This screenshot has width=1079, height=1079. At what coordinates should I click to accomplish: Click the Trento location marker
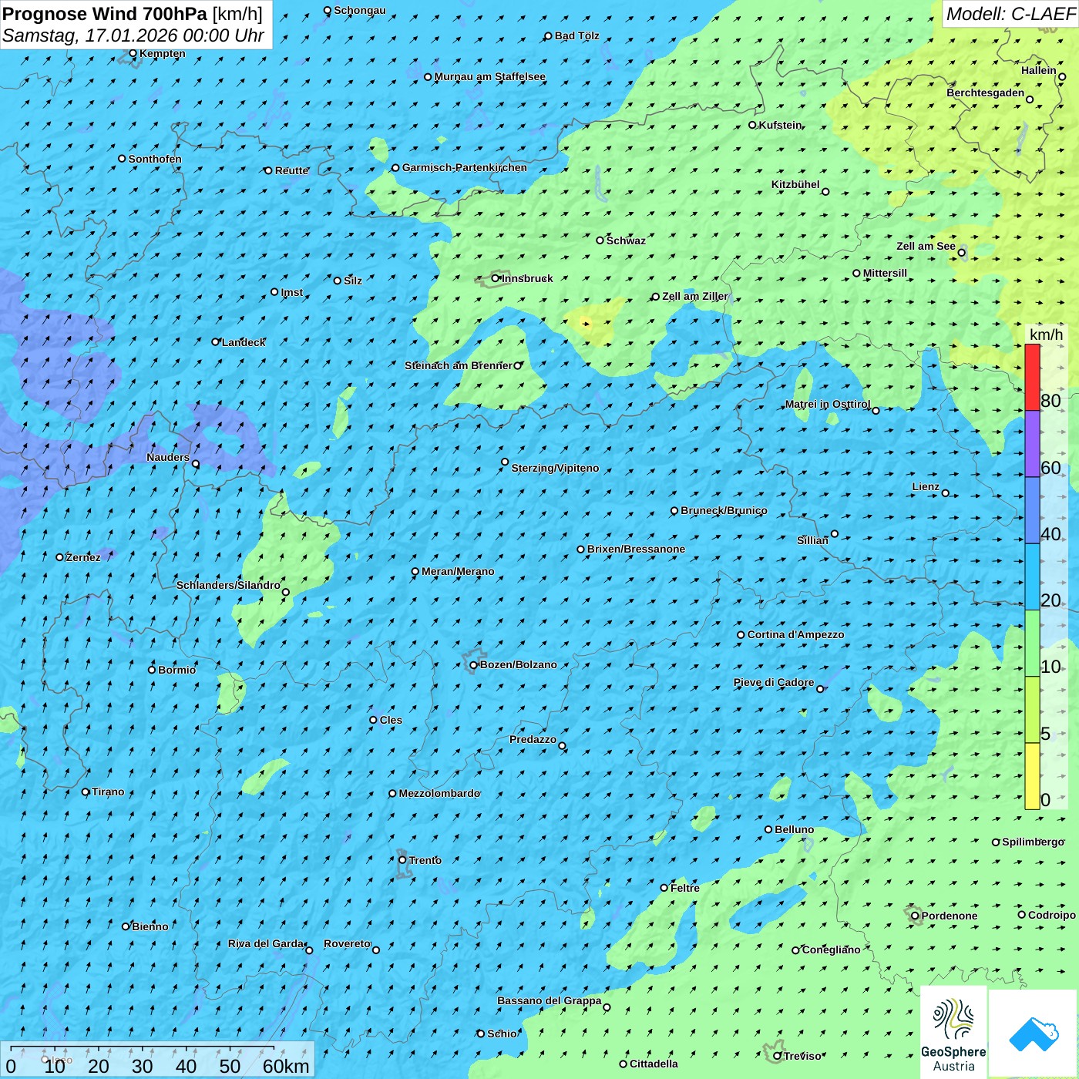402,860
